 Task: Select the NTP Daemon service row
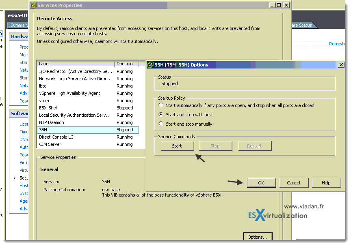pos(88,122)
